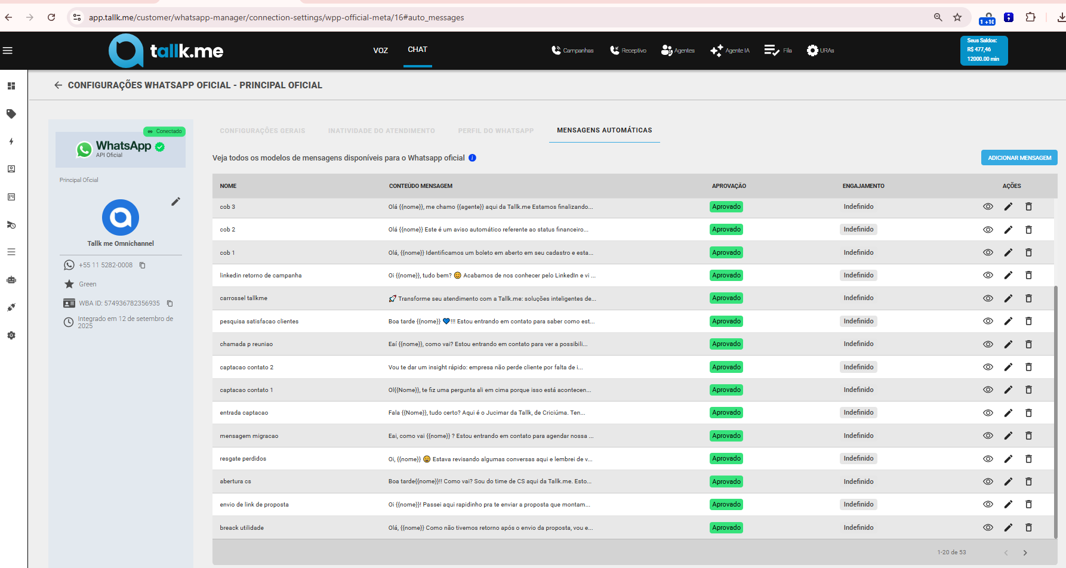Open the robot bot icon in sidebar
1066x568 pixels.
click(11, 280)
